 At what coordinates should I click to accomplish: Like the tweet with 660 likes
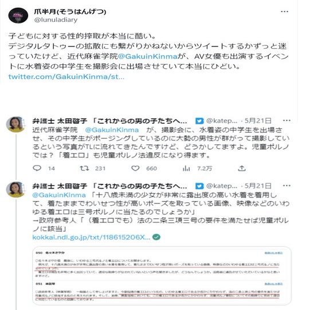(135, 168)
